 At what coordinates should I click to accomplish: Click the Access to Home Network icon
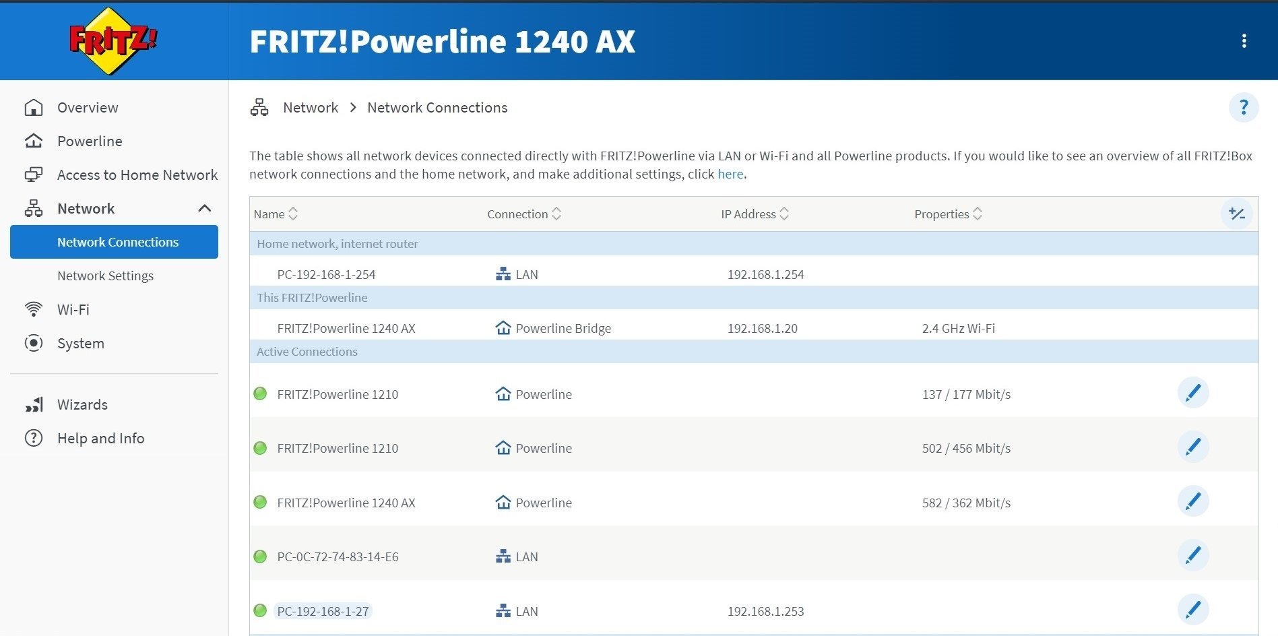pyautogui.click(x=34, y=175)
